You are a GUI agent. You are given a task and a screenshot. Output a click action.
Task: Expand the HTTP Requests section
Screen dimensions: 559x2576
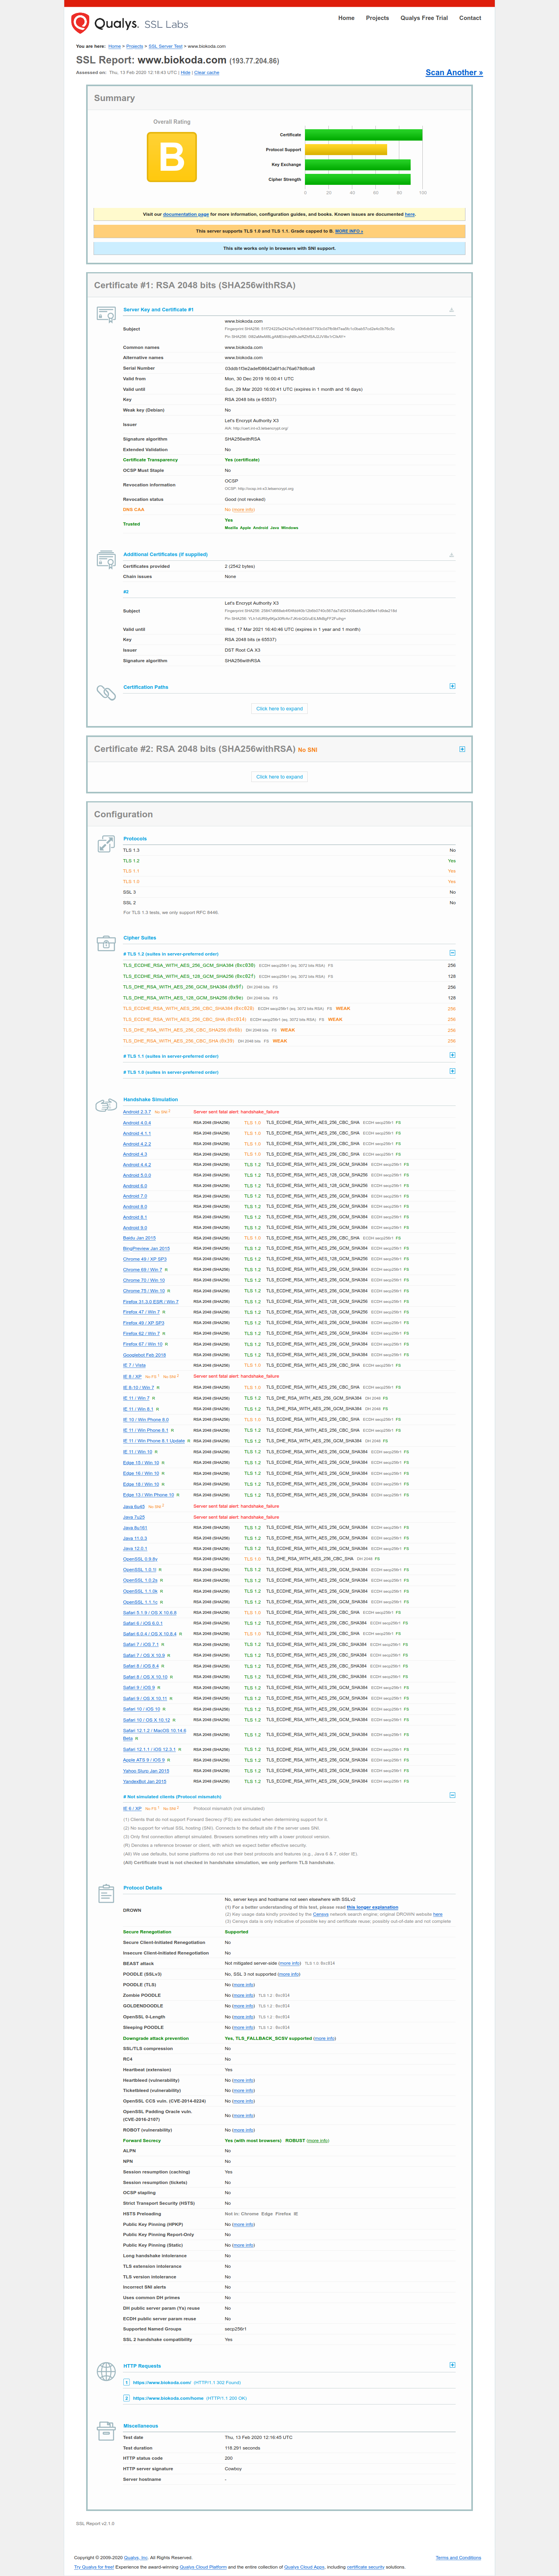(452, 2365)
